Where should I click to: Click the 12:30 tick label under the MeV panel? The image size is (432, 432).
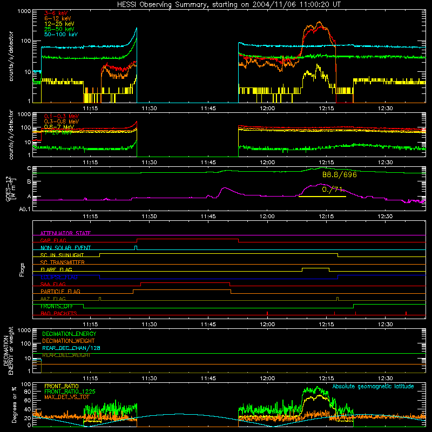(385, 162)
